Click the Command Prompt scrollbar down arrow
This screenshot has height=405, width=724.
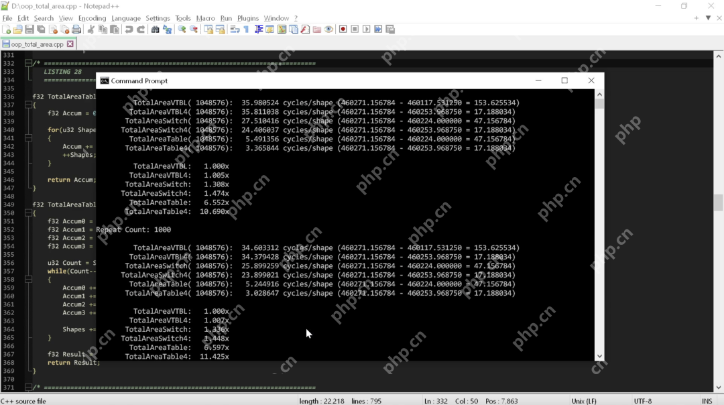(599, 356)
